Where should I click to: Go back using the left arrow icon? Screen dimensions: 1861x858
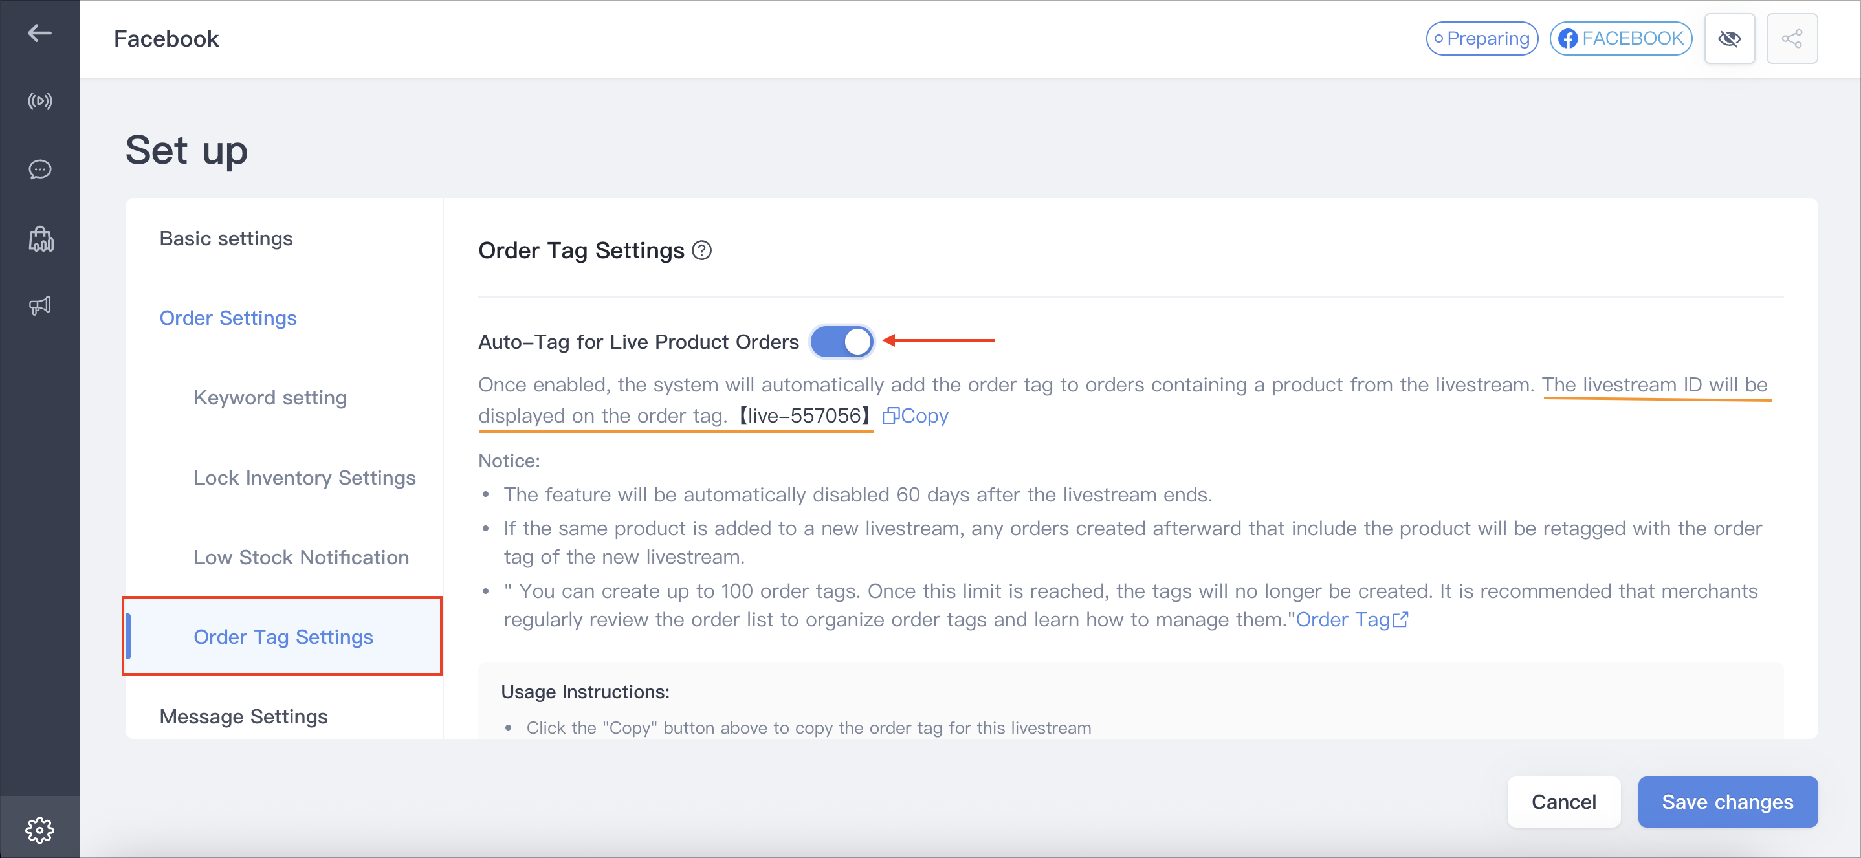tap(39, 32)
